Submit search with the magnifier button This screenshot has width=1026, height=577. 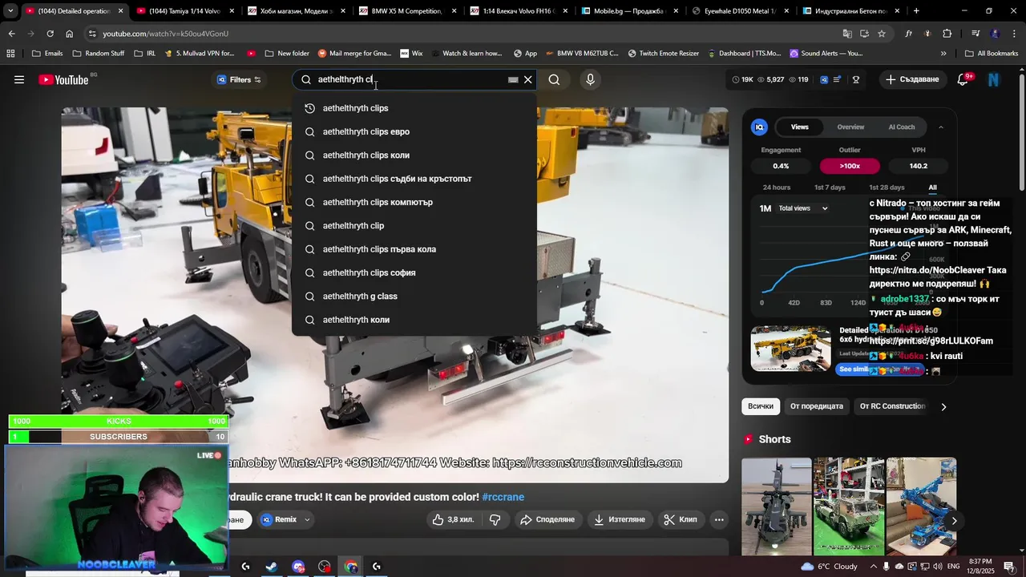coord(554,79)
